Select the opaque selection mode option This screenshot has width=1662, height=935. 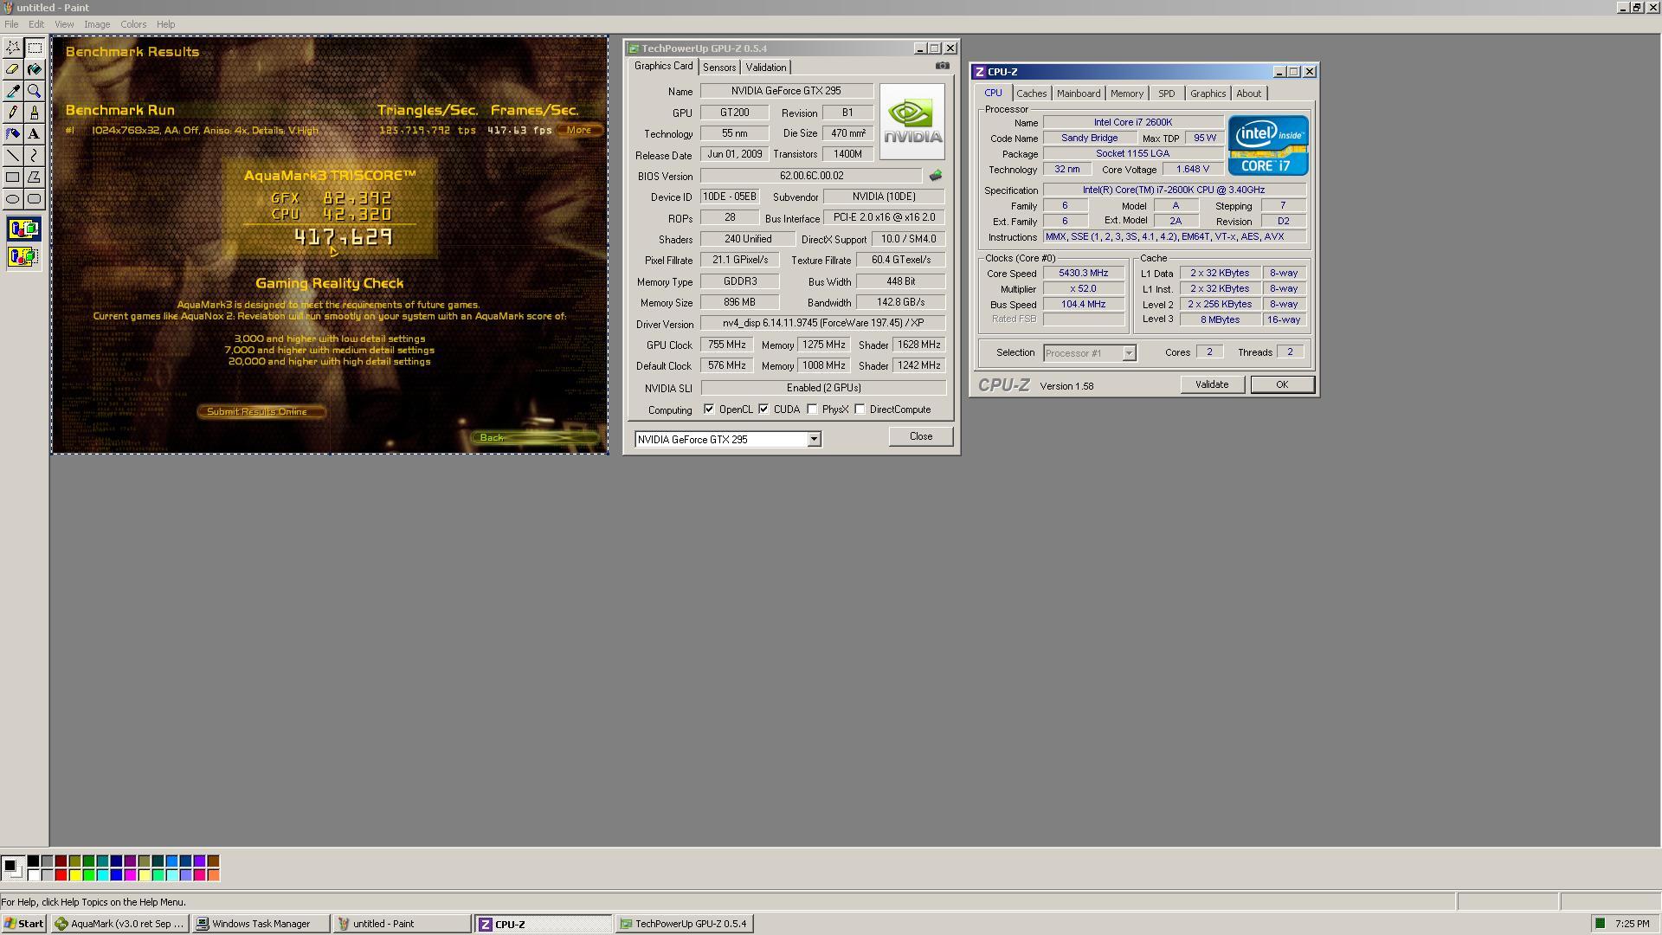click(x=23, y=229)
